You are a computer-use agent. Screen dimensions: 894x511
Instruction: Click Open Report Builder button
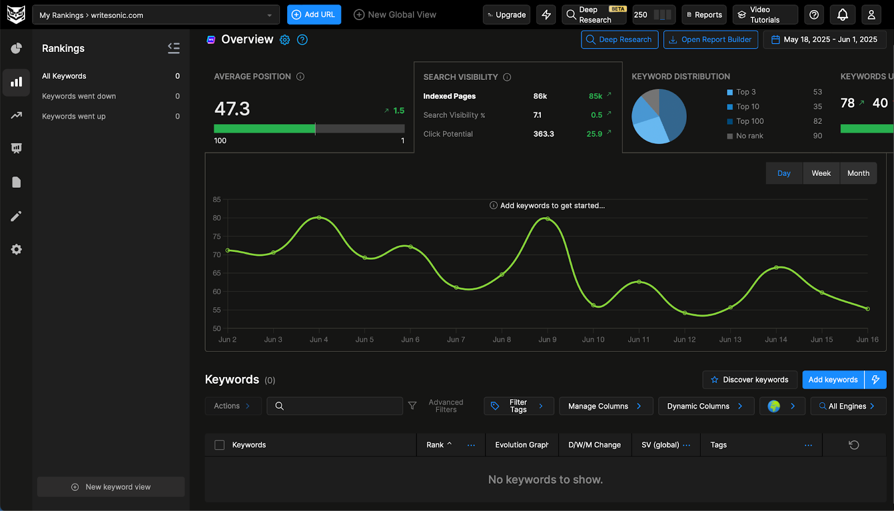click(710, 40)
